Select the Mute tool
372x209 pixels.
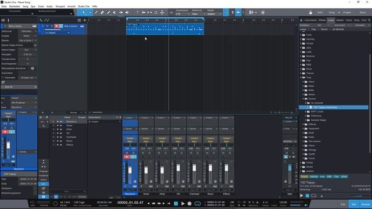click(x=115, y=12)
